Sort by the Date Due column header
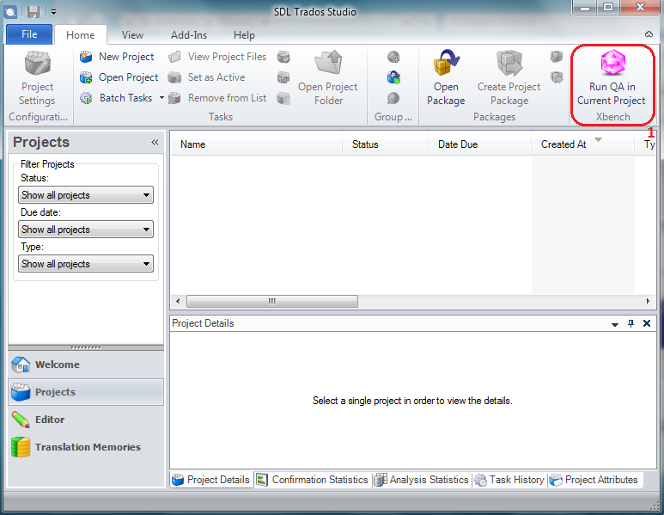The image size is (664, 515). point(479,144)
